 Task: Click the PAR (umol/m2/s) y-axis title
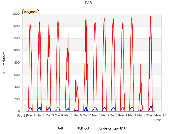coord(4,63)
